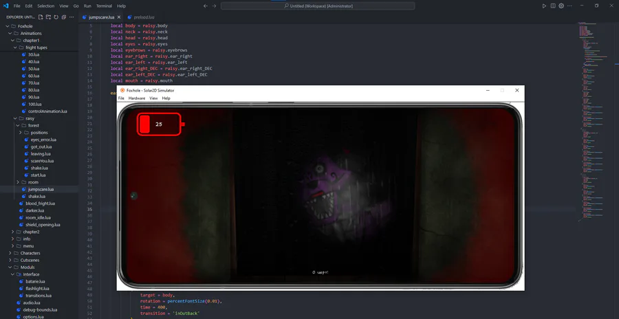Open leaving.lua in the file tree
The height and width of the screenshot is (319, 619).
point(41,154)
